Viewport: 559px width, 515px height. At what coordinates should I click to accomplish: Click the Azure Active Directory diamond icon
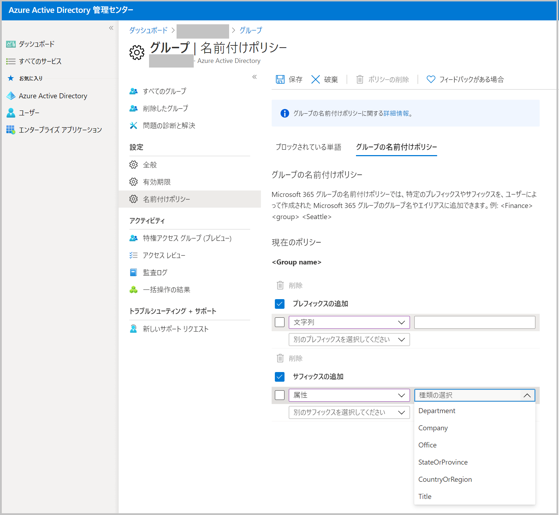tap(11, 96)
